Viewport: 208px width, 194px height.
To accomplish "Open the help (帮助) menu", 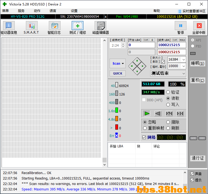I will click(157, 11).
